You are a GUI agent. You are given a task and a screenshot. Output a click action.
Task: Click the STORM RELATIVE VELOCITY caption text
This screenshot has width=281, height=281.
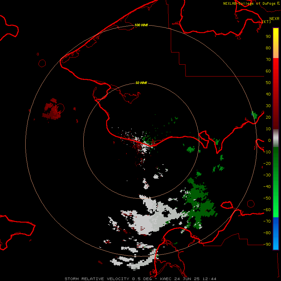click(x=97, y=279)
